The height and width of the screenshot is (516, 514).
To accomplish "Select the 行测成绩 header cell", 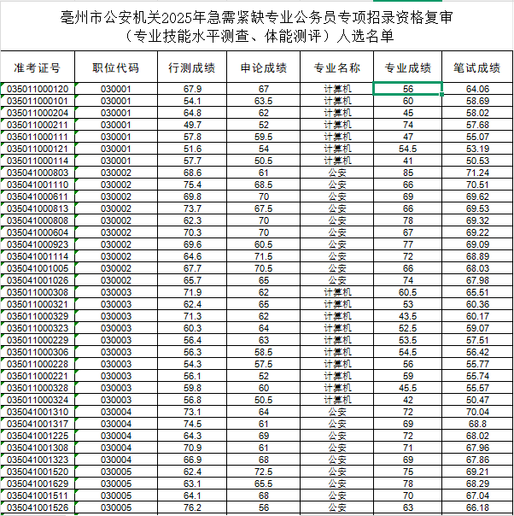I will [x=192, y=67].
